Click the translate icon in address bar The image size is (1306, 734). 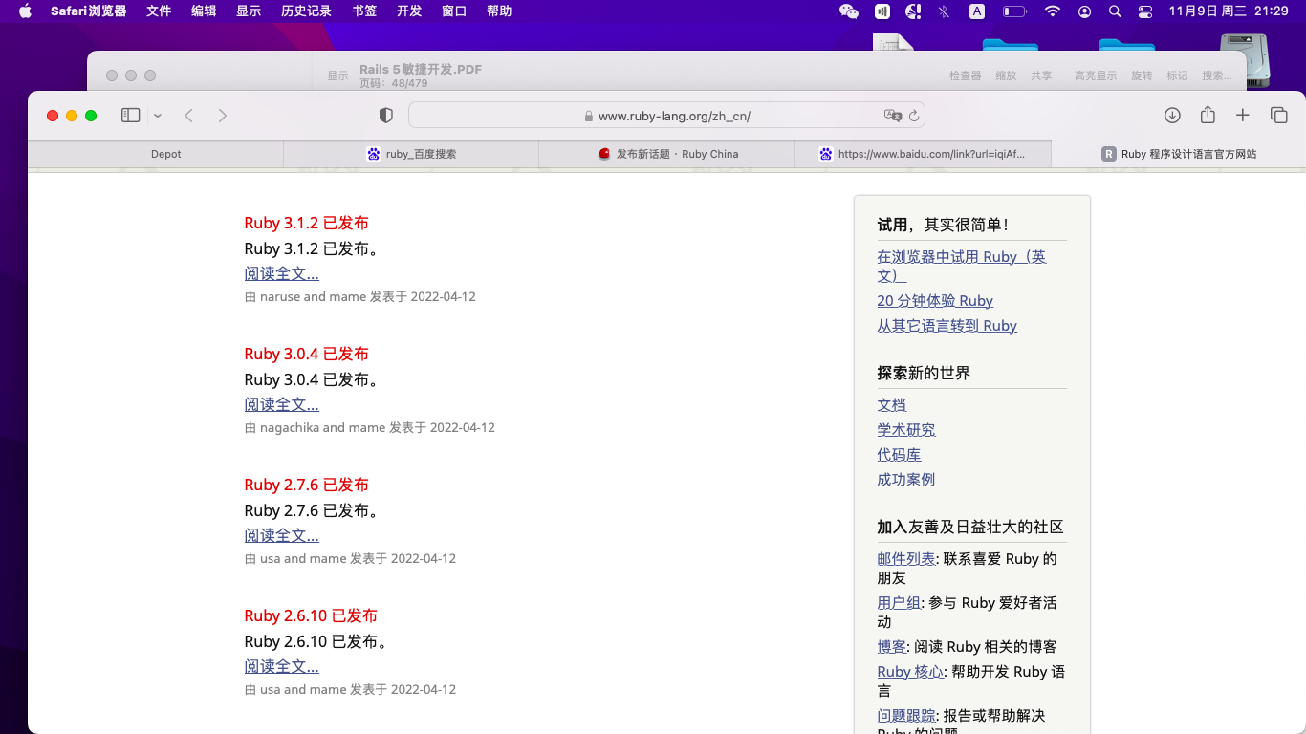(x=893, y=116)
